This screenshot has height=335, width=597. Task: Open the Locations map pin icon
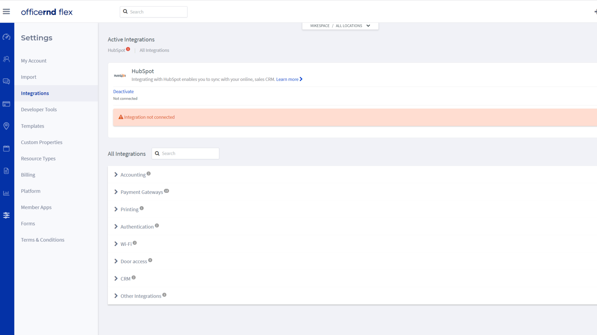click(6, 126)
